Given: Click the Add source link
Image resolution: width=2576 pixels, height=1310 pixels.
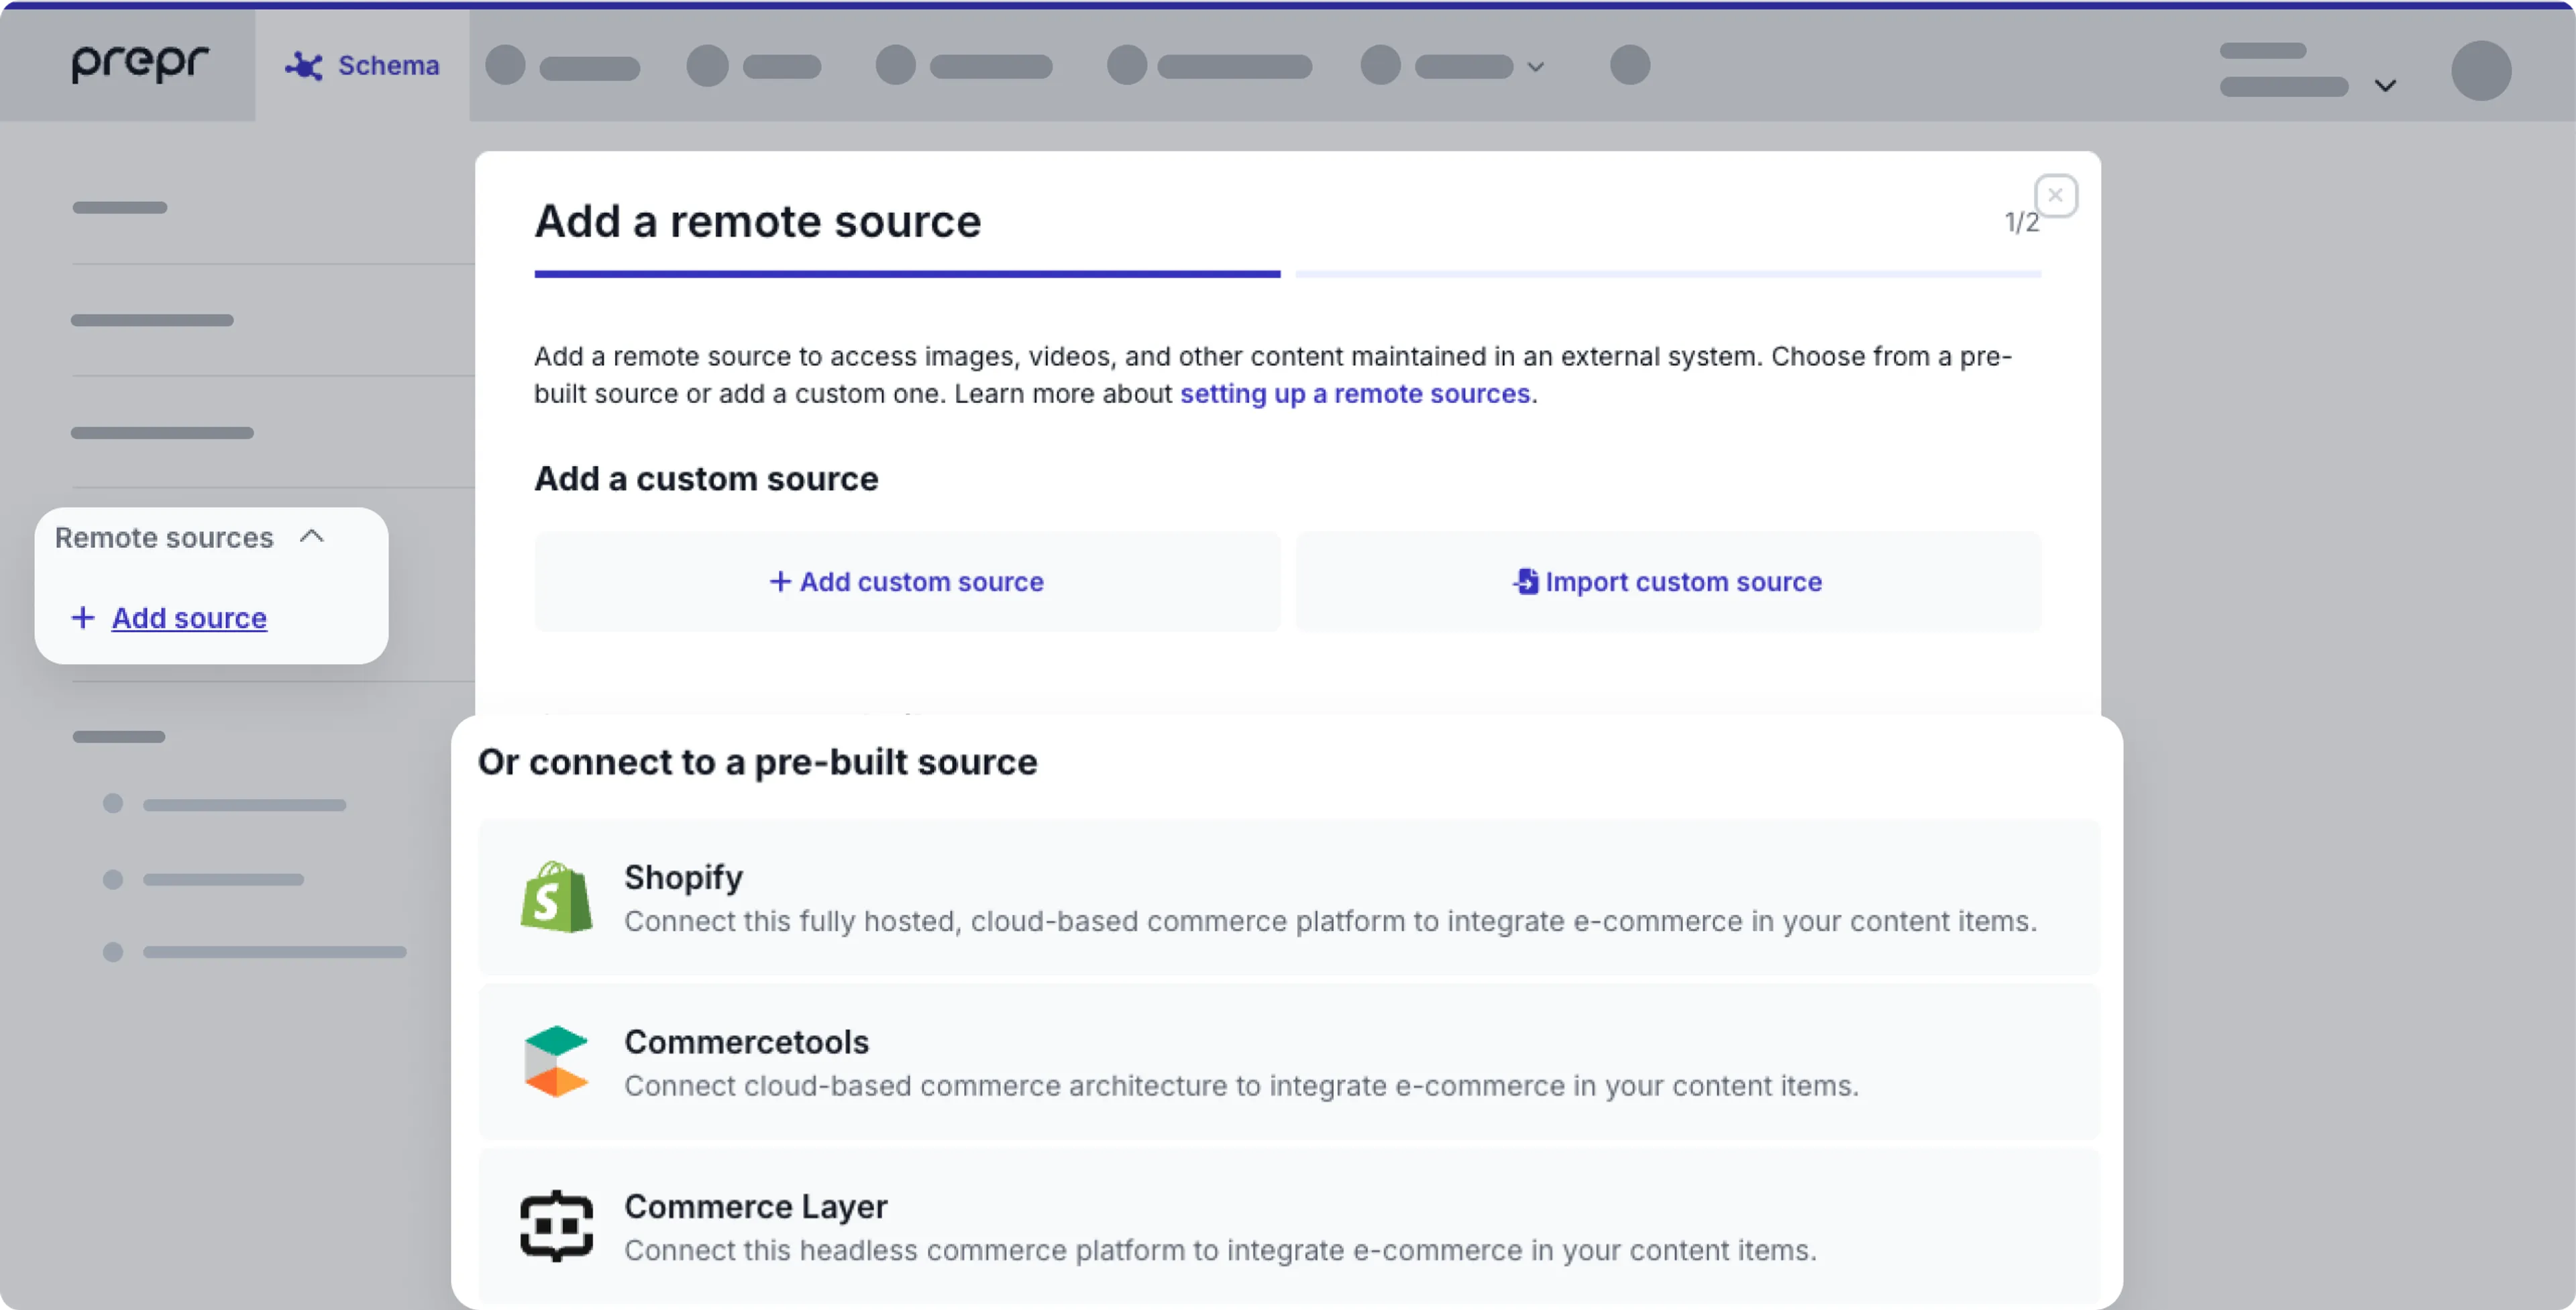Looking at the screenshot, I should coord(189,618).
